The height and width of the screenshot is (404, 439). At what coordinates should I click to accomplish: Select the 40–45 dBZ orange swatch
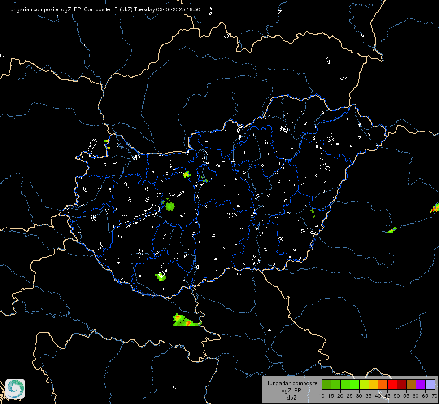(x=383, y=385)
